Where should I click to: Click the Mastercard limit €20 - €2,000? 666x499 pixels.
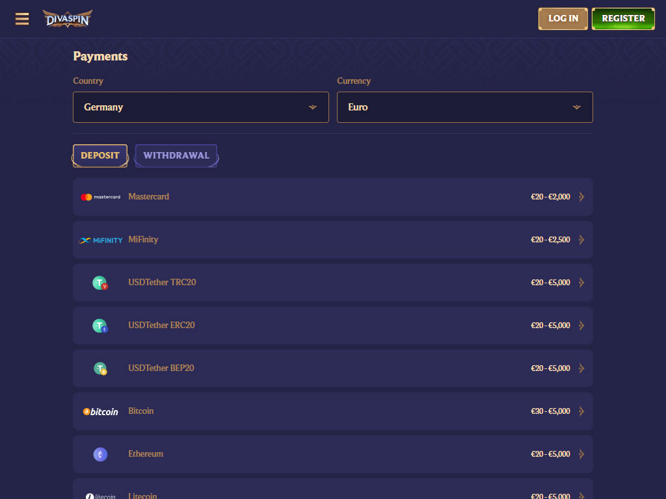pyautogui.click(x=550, y=197)
